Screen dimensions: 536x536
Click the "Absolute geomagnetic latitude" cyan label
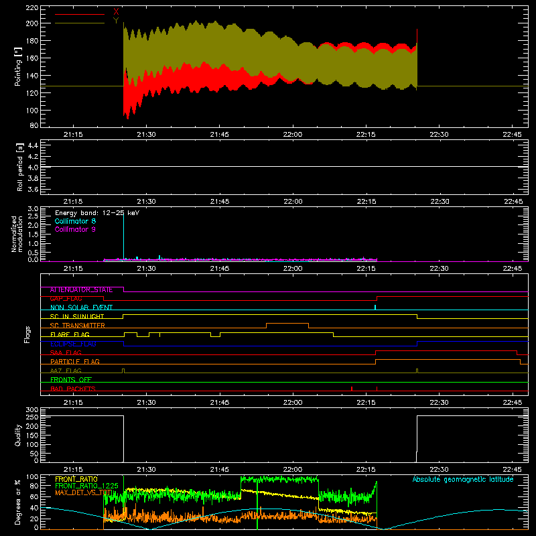(x=463, y=479)
